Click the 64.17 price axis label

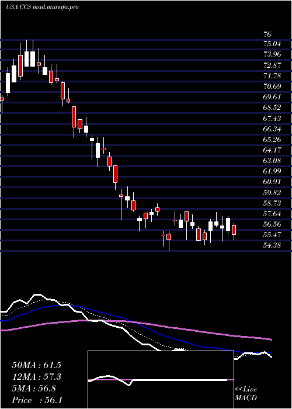pos(272,150)
